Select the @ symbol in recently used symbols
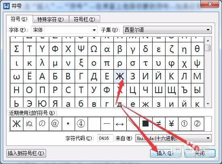This screenshot has height=164, width=222. [x=55, y=124]
